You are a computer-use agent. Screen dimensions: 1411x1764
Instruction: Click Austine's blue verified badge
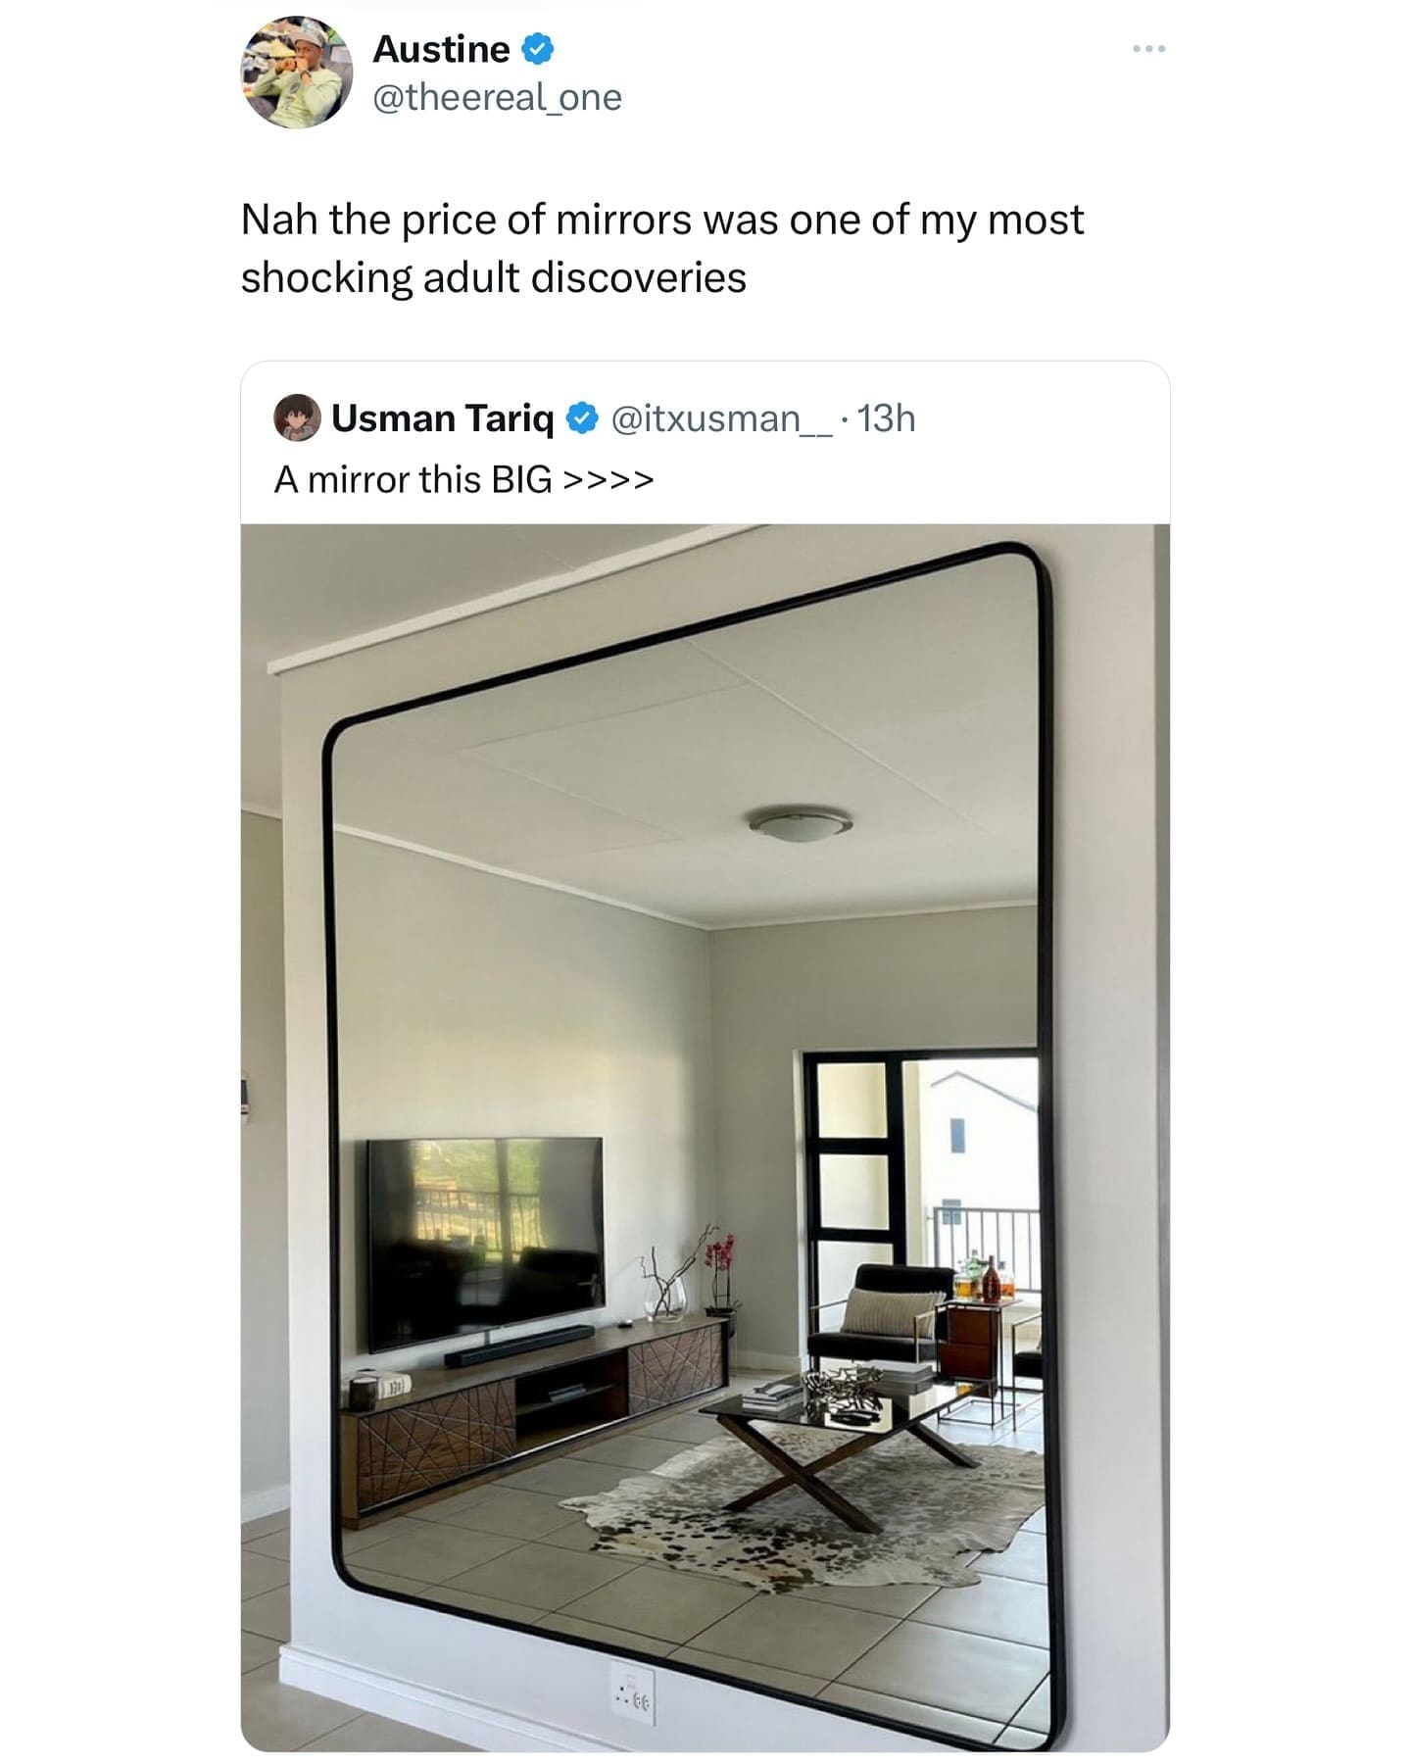(x=539, y=49)
